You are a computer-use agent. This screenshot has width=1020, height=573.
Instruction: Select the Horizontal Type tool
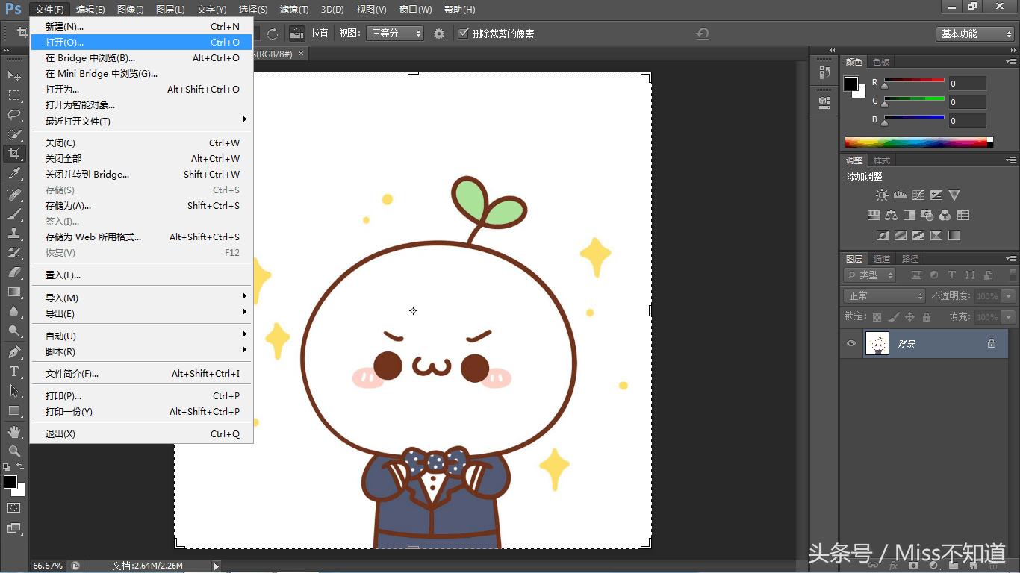[x=14, y=372]
